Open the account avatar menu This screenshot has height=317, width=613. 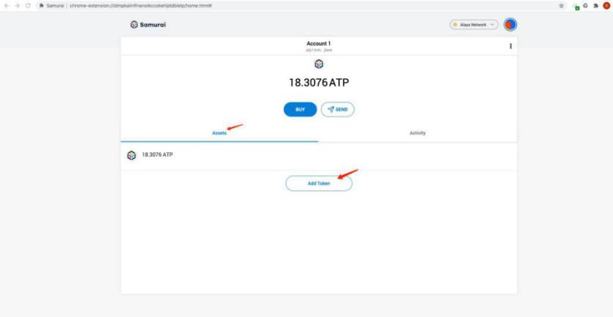tap(510, 24)
